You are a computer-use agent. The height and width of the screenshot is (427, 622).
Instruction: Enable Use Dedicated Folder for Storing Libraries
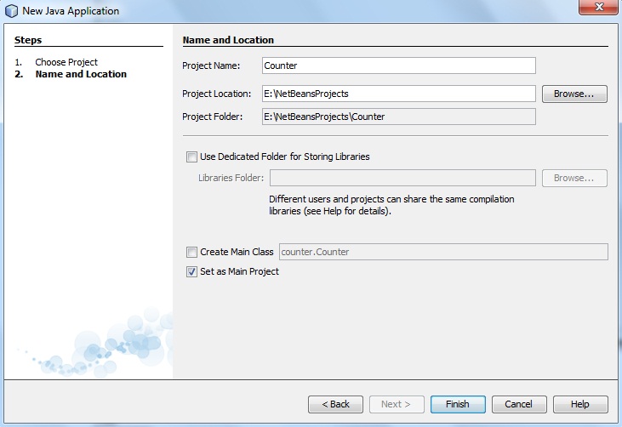pyautogui.click(x=191, y=157)
